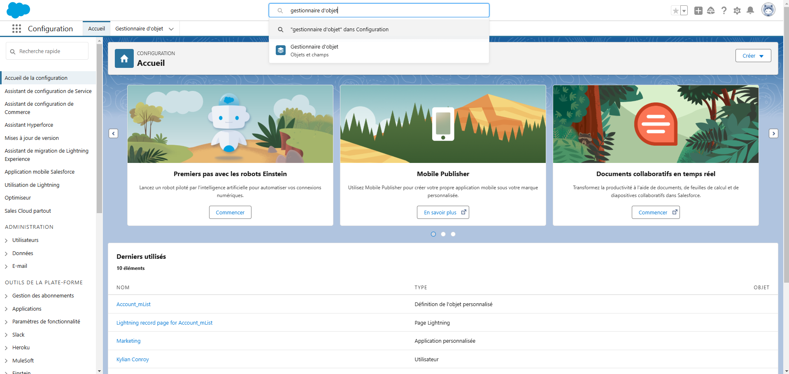Viewport: 789px width, 374px height.
Task: Select the second carousel page dot
Action: click(443, 234)
